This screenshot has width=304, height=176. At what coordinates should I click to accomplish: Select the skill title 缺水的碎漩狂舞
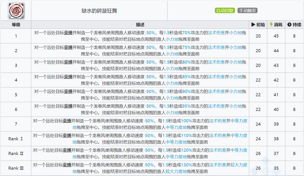tap(99, 11)
